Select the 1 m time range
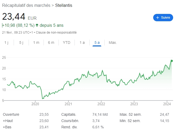The image size is (176, 132). (36, 43)
